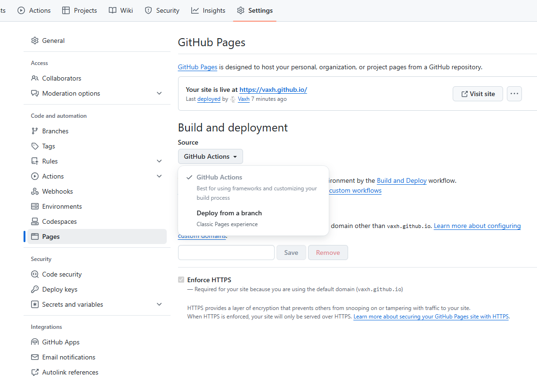
Task: Click the Collaborators people icon
Action: (34, 78)
